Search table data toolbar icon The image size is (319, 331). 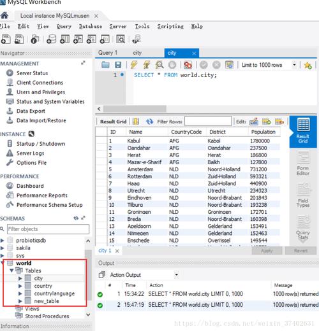tap(121, 39)
